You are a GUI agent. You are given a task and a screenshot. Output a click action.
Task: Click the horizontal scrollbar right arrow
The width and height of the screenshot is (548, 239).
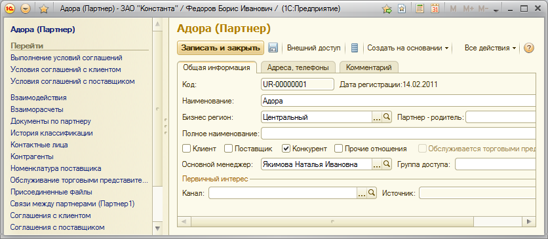tap(530, 221)
